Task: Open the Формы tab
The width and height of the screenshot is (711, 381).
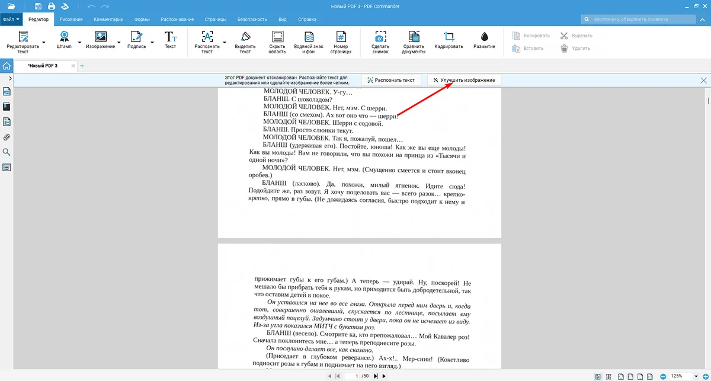Action: [142, 19]
